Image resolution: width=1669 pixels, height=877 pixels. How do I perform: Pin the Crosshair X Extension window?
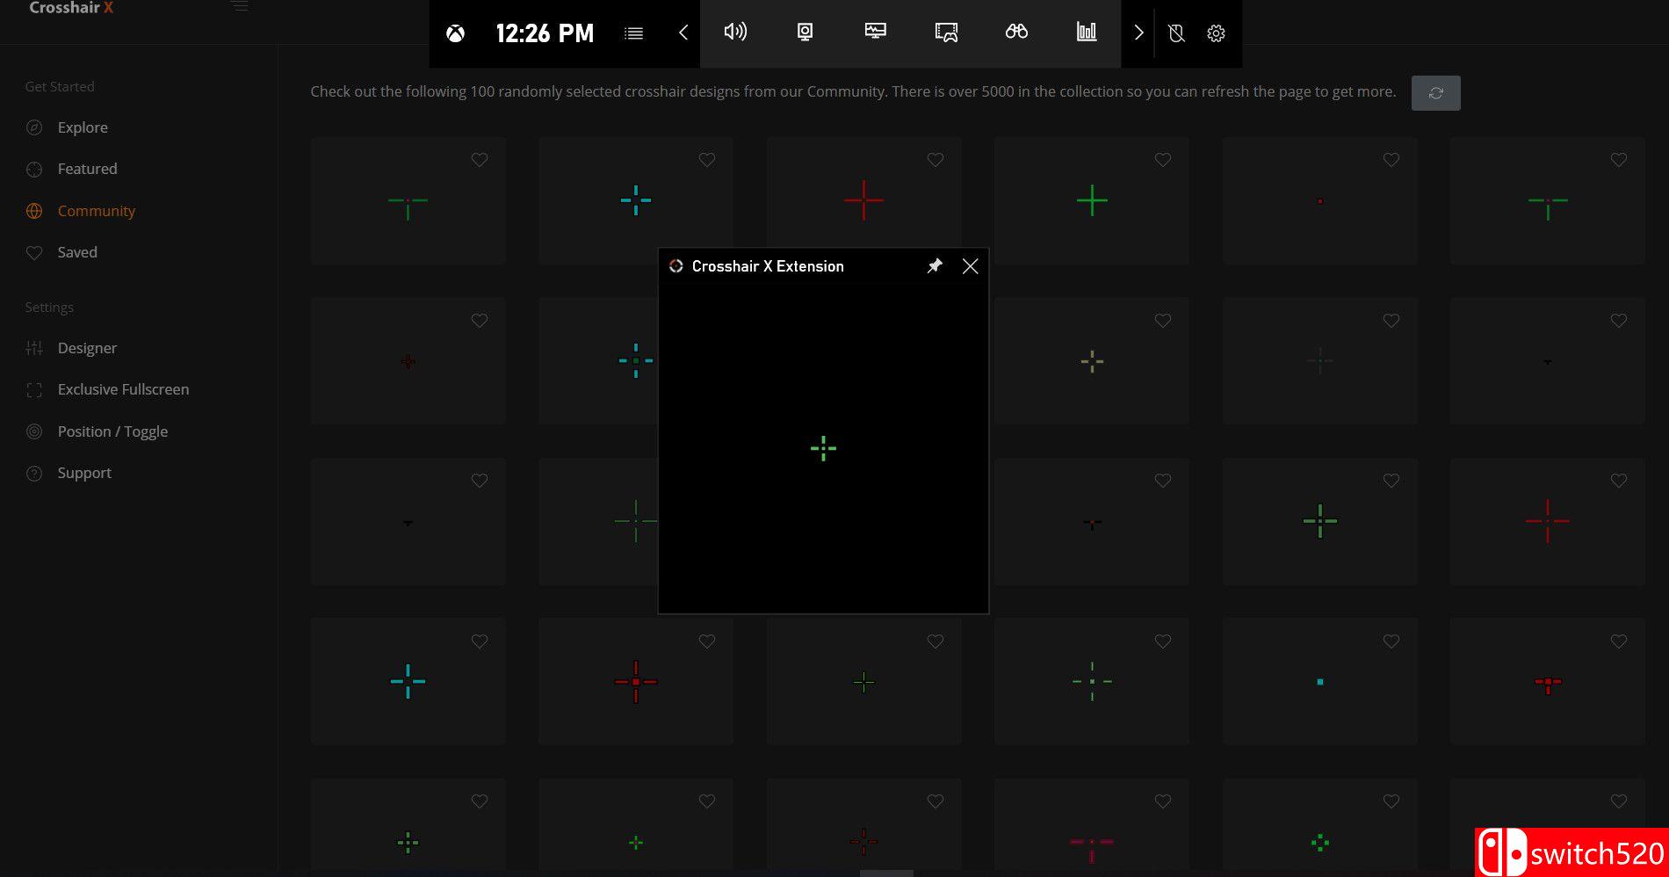(x=935, y=265)
